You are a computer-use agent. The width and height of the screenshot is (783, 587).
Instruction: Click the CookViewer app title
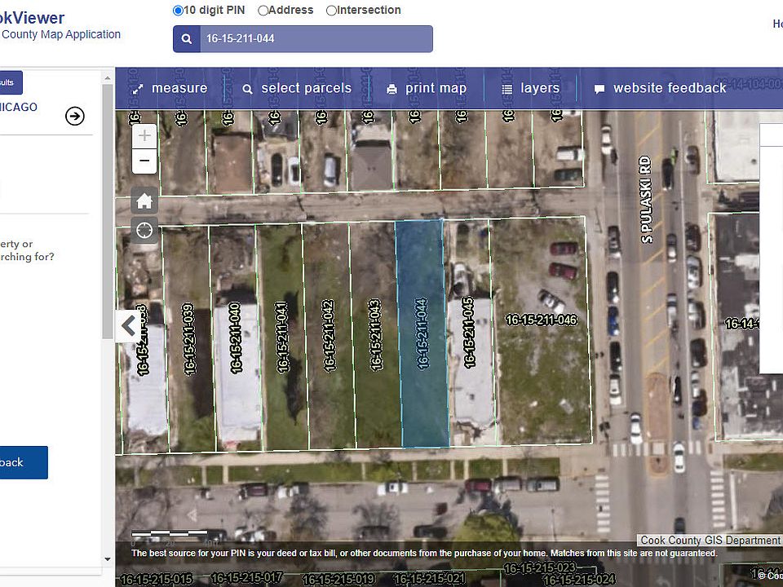[x=32, y=18]
